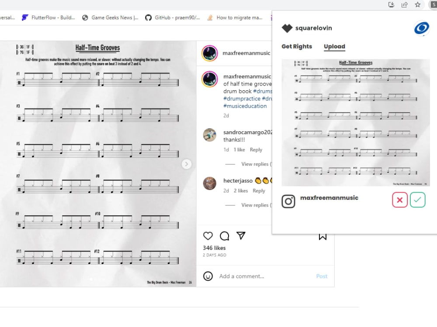Image resolution: width=437 pixels, height=327 pixels.
Task: Save the post with the bookmark icon
Action: coord(323,237)
